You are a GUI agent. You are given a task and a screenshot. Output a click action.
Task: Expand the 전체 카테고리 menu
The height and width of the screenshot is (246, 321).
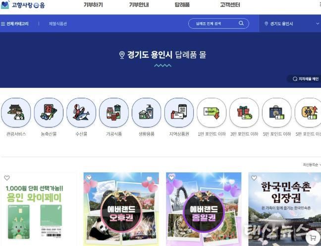[x=15, y=24]
